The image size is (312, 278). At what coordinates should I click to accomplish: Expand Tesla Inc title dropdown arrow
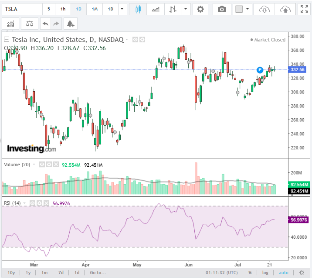click(127, 40)
